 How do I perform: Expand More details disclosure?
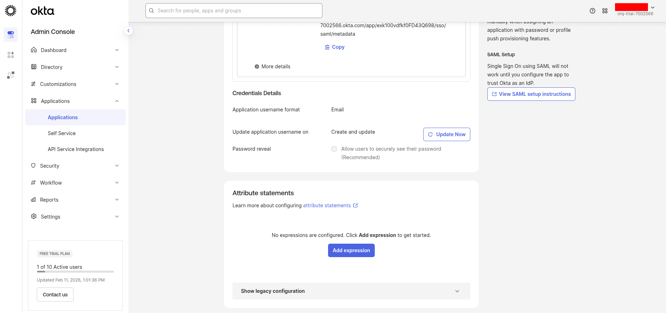coord(272,66)
